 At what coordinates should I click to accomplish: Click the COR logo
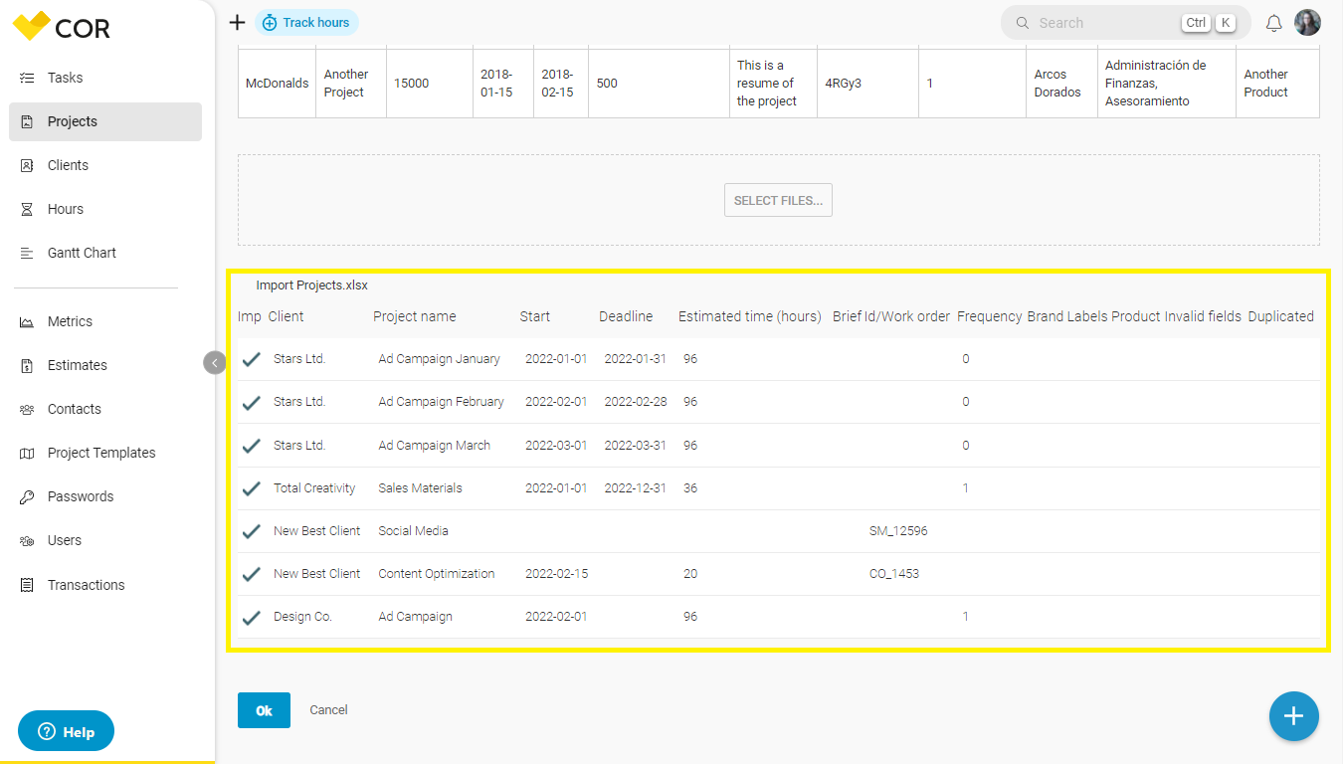tap(62, 27)
